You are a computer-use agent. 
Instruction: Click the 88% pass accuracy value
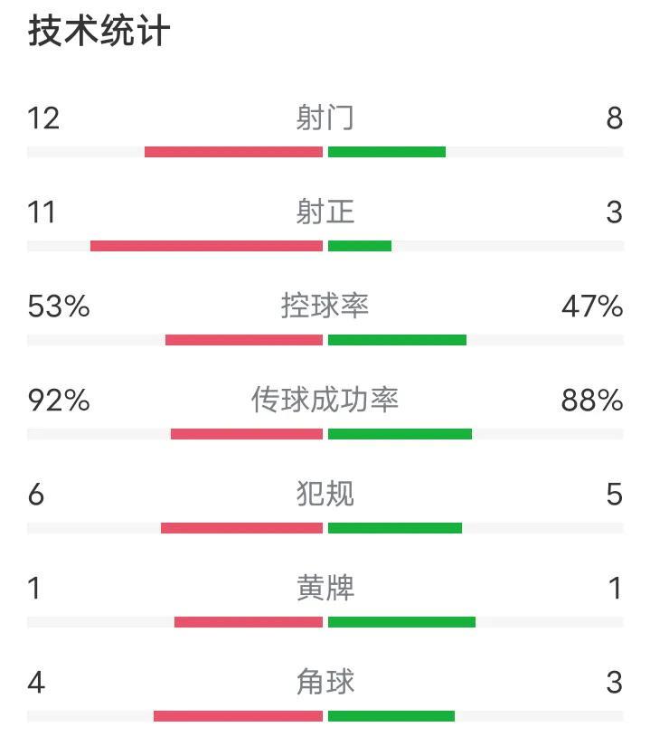592,401
